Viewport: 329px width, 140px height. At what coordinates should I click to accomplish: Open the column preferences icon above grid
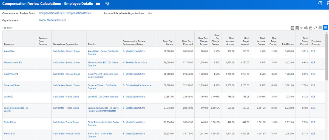pos(297,28)
